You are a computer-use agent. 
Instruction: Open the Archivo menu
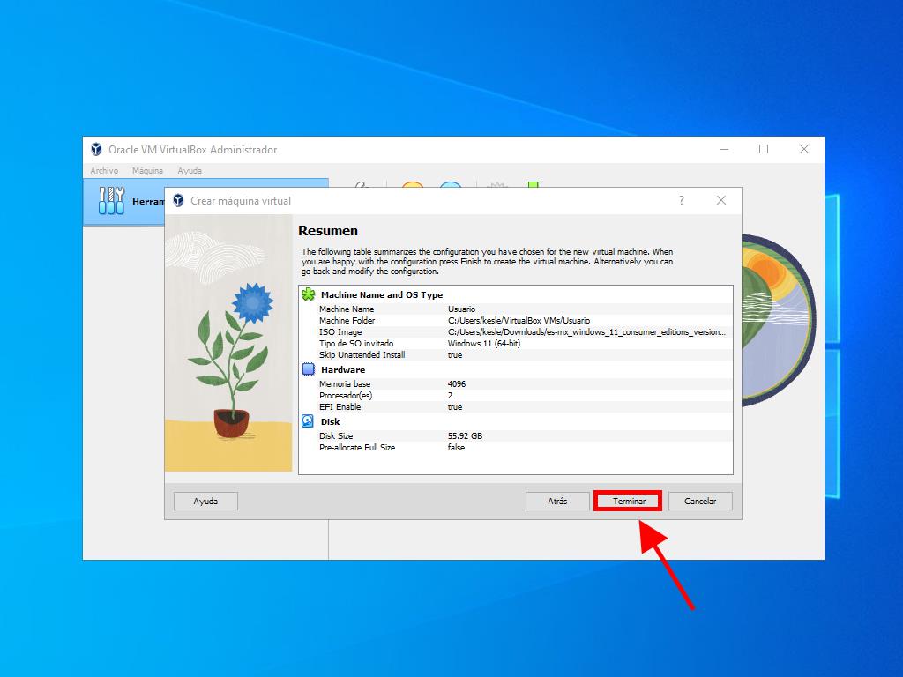(104, 171)
